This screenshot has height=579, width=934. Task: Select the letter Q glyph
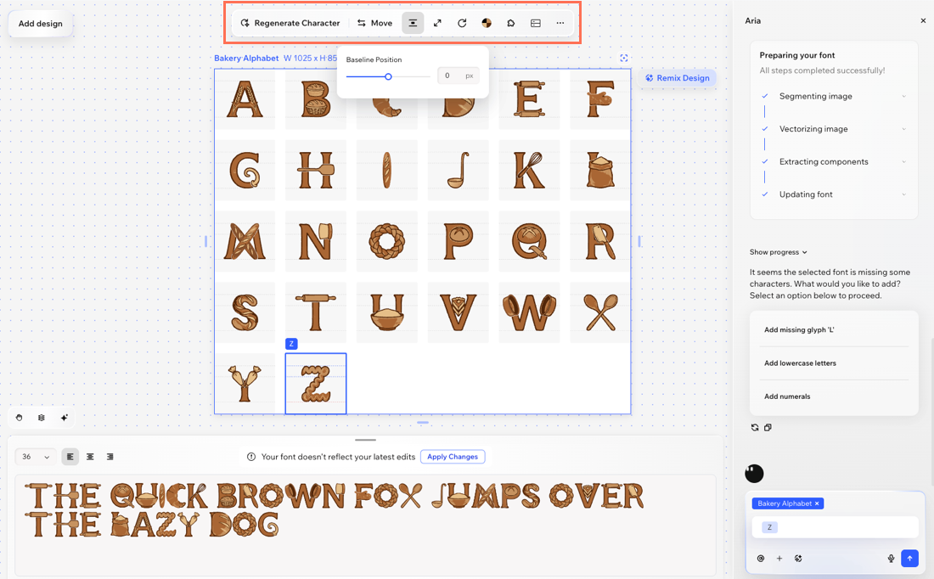point(529,241)
